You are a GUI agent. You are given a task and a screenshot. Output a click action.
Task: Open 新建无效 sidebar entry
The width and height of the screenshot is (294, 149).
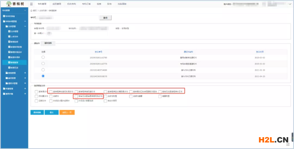click(14, 67)
